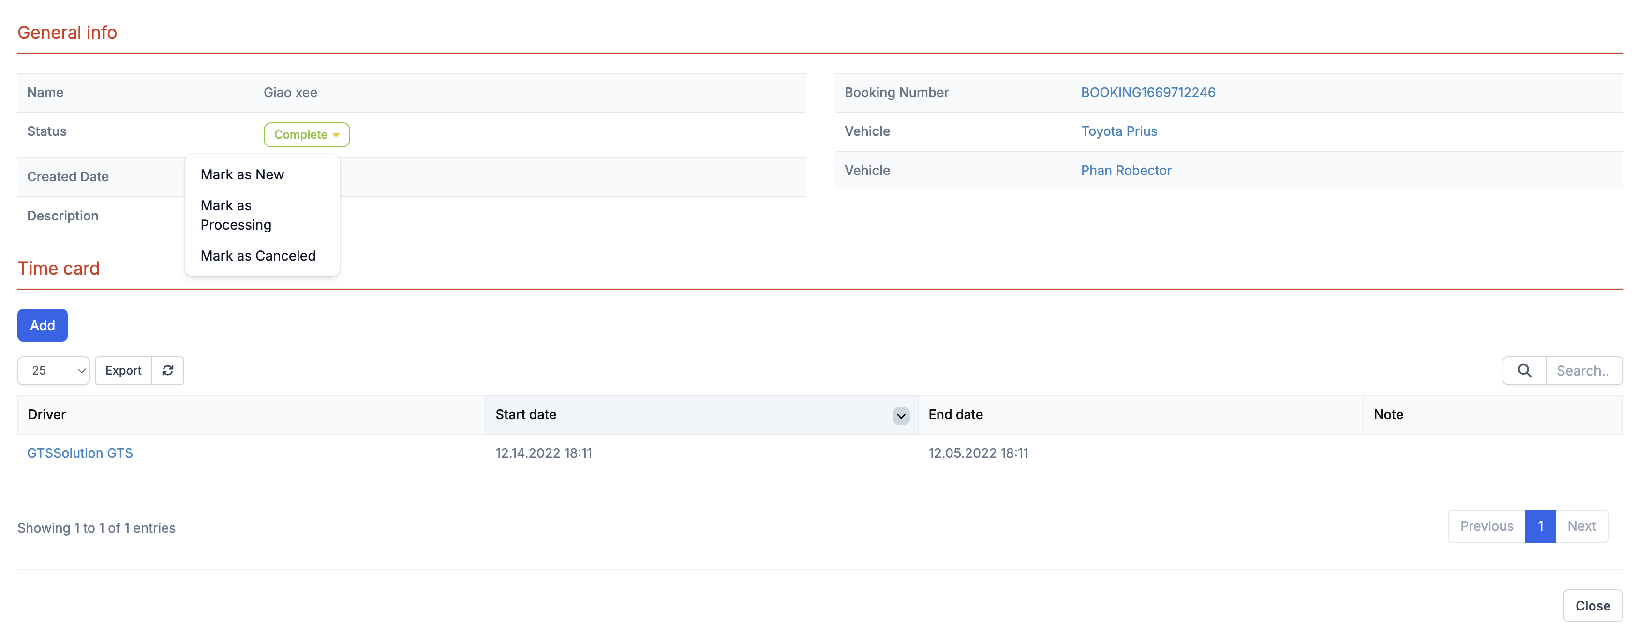Open the Toyota Prius vehicle link
Image resolution: width=1637 pixels, height=639 pixels.
1118,131
